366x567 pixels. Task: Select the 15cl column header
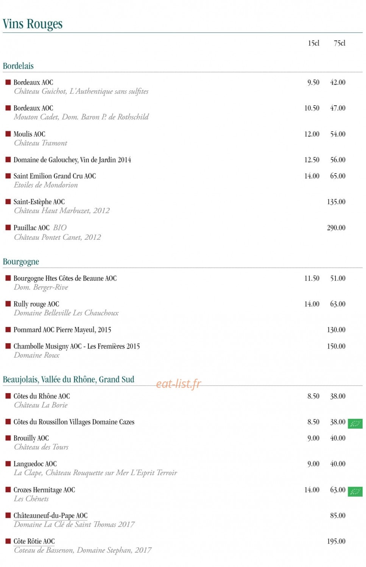pyautogui.click(x=314, y=43)
